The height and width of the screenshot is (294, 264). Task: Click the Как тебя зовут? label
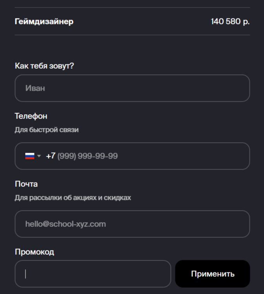click(44, 66)
